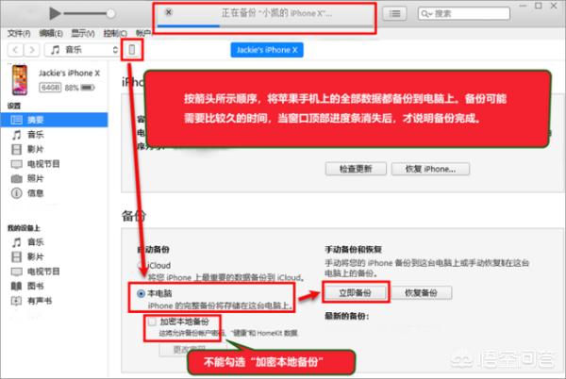Go forward with the right arrow
The height and width of the screenshot is (379, 566).
pos(32,50)
